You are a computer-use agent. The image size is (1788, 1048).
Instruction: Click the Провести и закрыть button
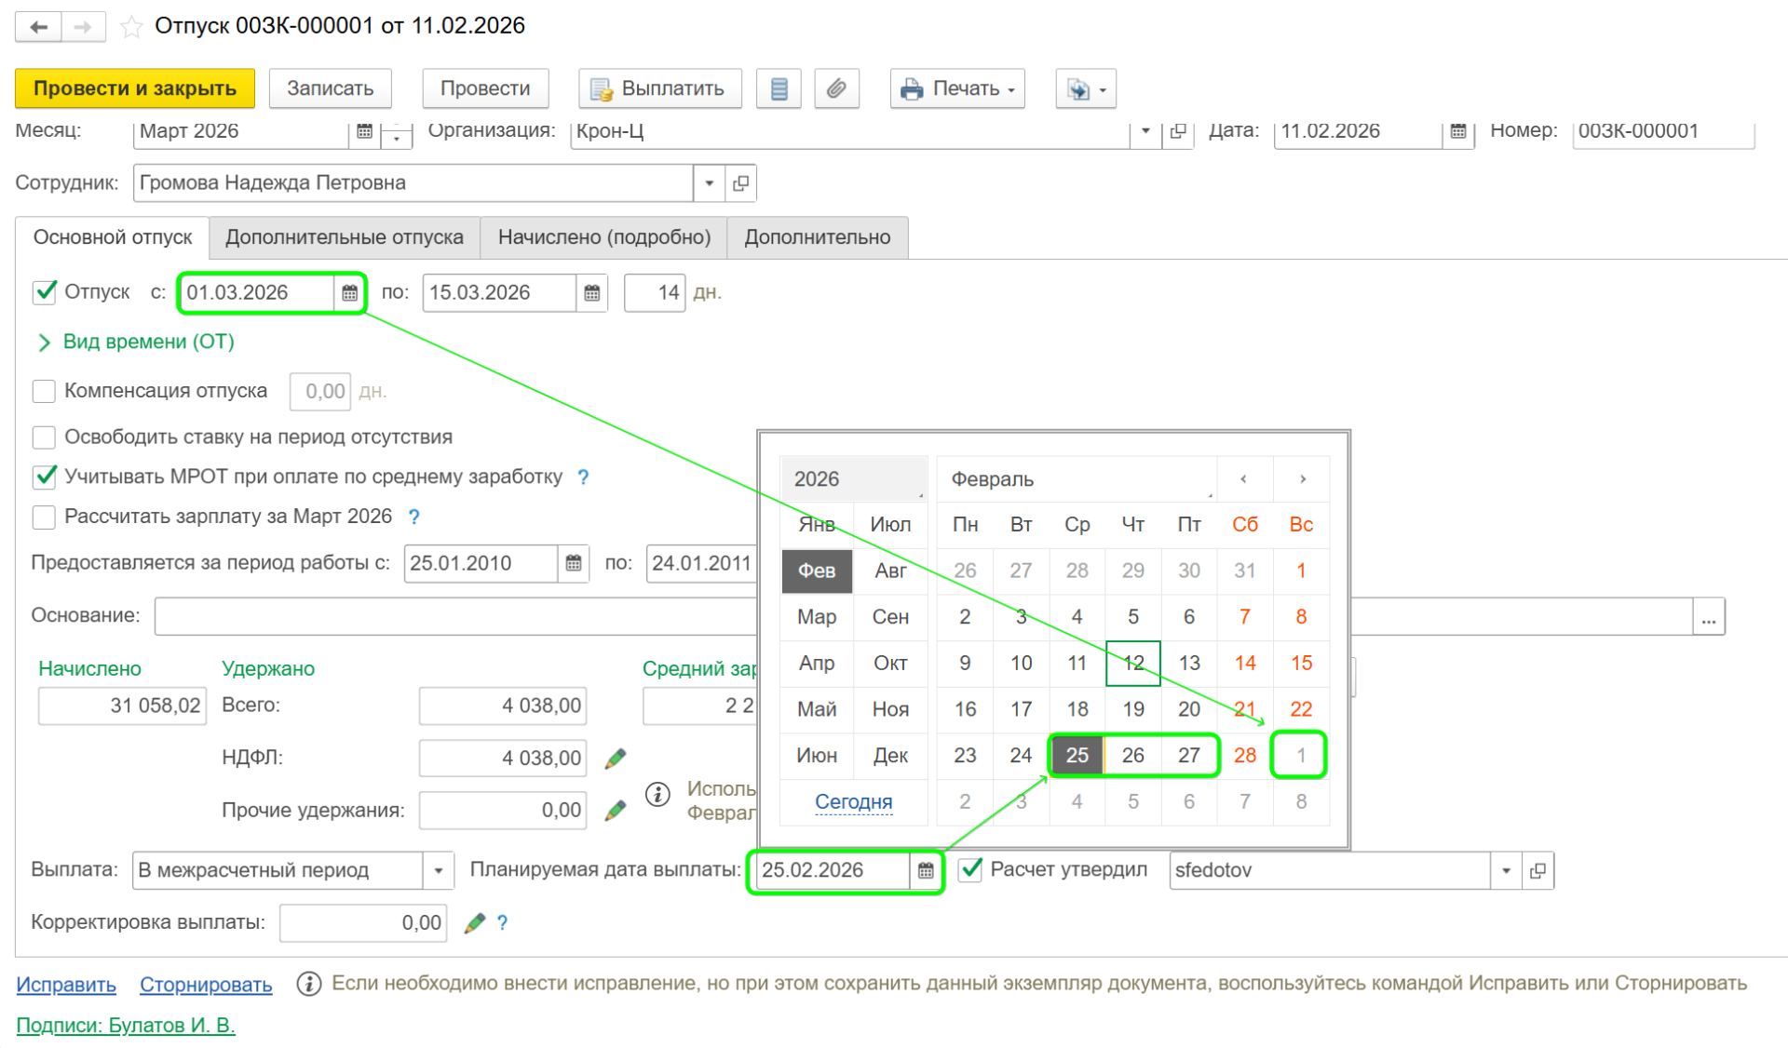pyautogui.click(x=135, y=88)
